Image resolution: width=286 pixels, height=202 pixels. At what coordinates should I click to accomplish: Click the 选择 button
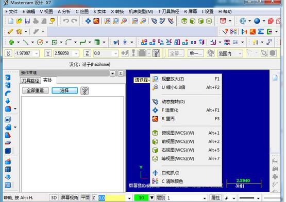tap(64, 90)
